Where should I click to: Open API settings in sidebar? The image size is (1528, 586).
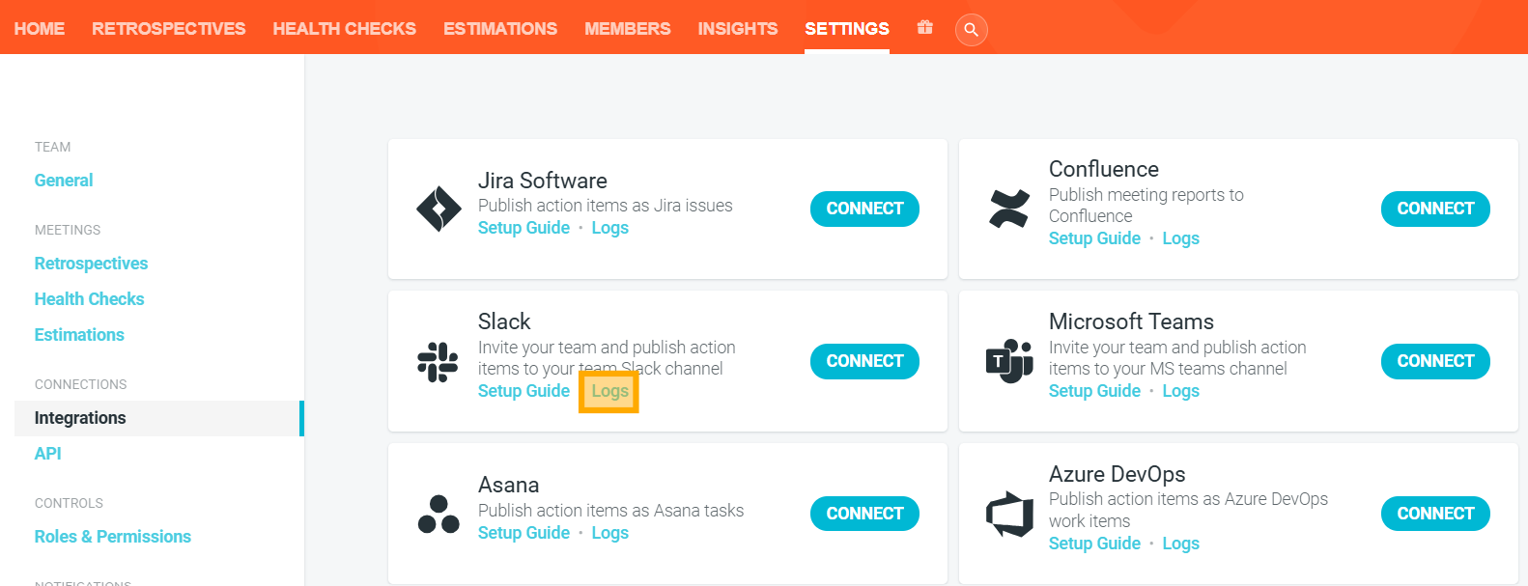tap(47, 454)
